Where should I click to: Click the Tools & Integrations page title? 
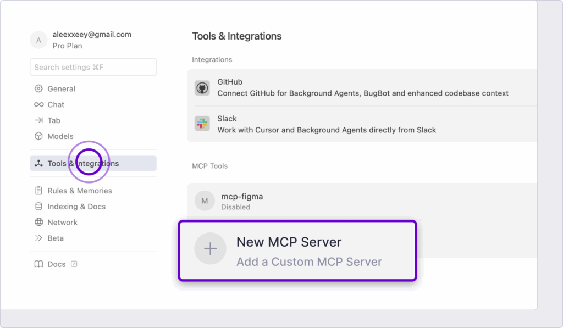236,36
